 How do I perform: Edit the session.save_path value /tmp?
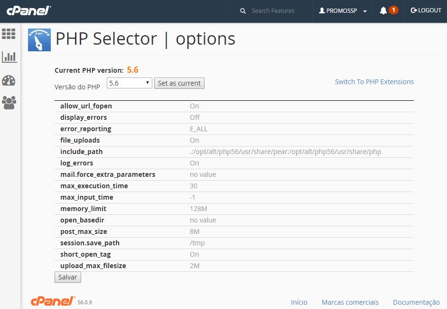(197, 243)
